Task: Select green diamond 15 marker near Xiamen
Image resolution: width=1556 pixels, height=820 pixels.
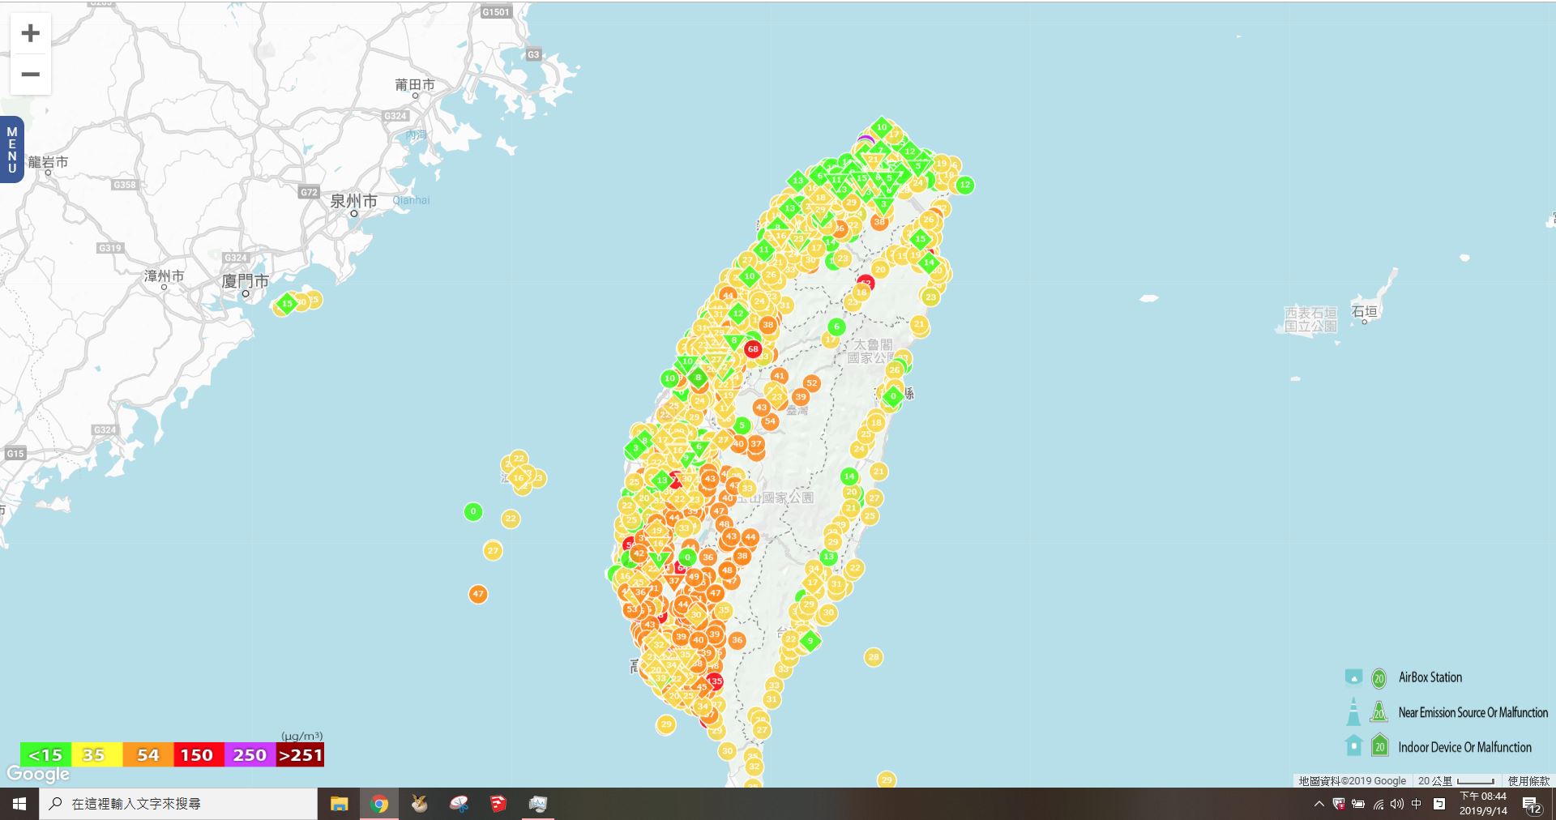Action: [x=287, y=304]
